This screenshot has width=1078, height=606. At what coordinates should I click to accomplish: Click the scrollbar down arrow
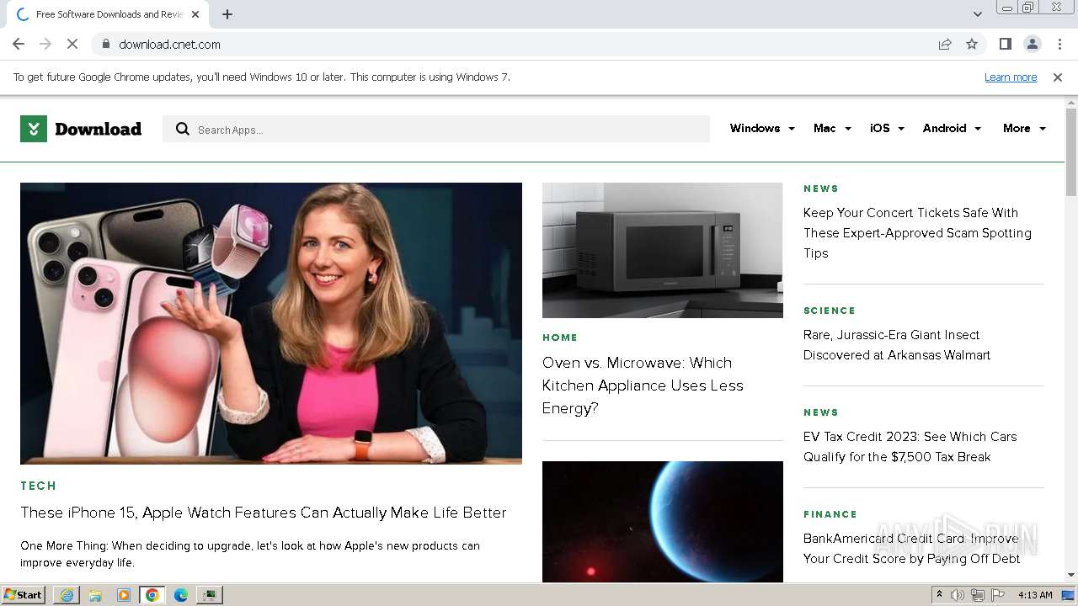1071,575
